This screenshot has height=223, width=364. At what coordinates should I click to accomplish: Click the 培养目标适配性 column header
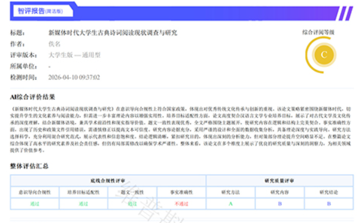click(83, 192)
